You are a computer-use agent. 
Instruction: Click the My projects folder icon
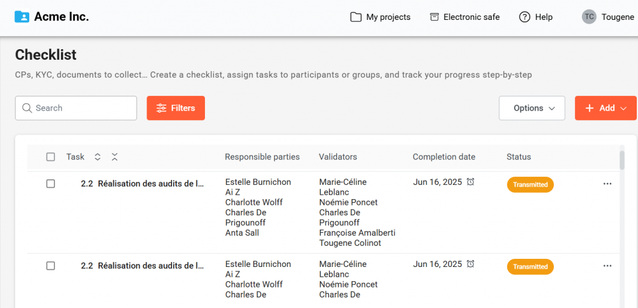(x=356, y=17)
